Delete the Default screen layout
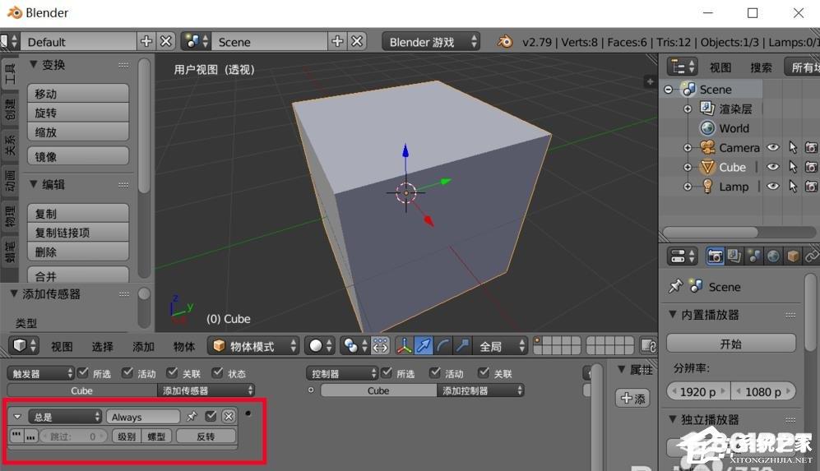This screenshot has height=471, width=820. (166, 41)
